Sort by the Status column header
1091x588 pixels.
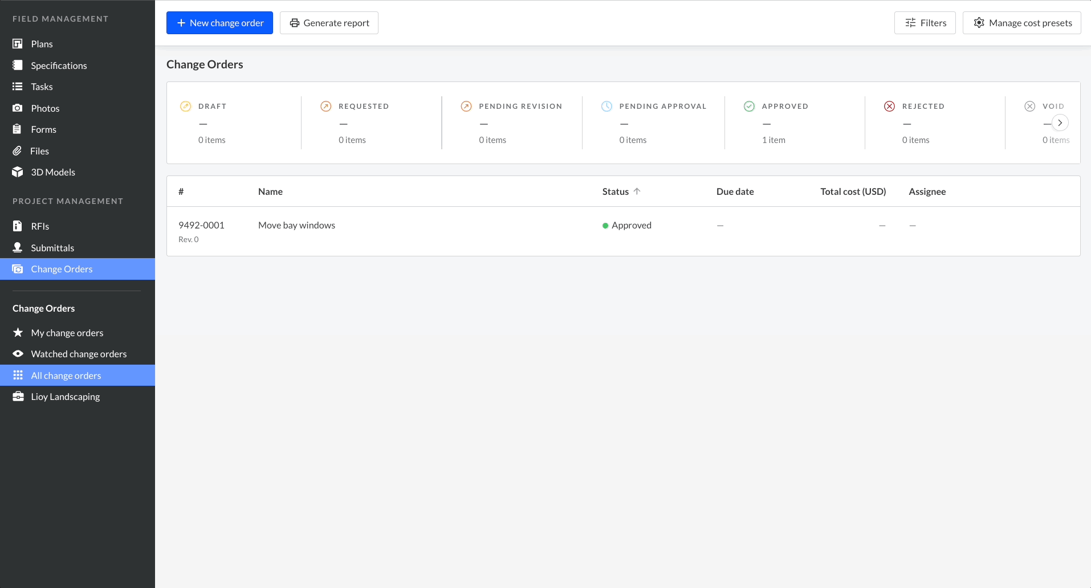pyautogui.click(x=616, y=191)
